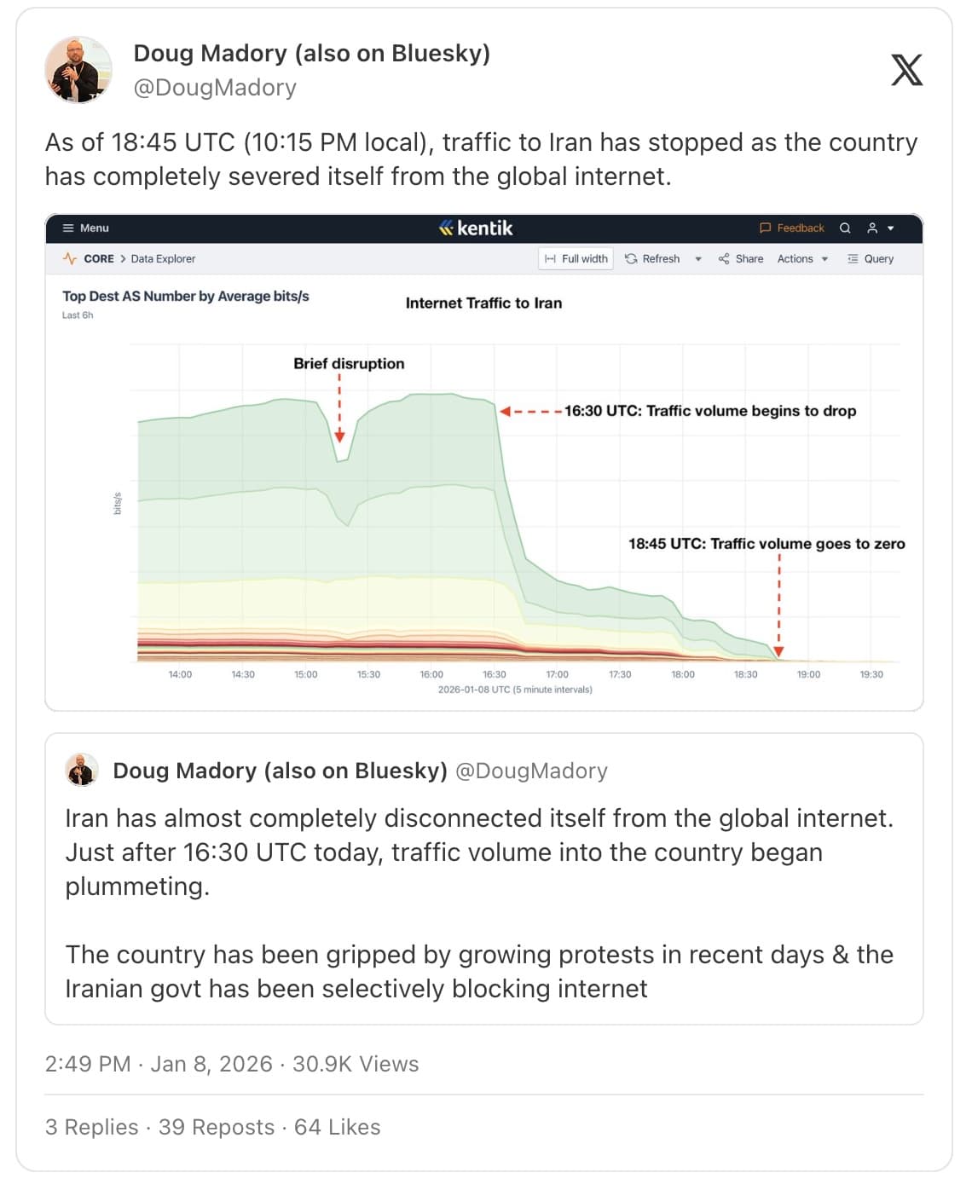Toggle the Full width button
972x1190 pixels.
point(576,258)
